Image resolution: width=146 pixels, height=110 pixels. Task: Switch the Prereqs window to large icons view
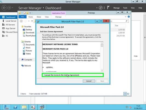pyautogui.click(x=128, y=94)
